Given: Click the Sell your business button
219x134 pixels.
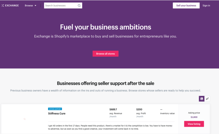Looking at the screenshot, I should [x=186, y=6].
